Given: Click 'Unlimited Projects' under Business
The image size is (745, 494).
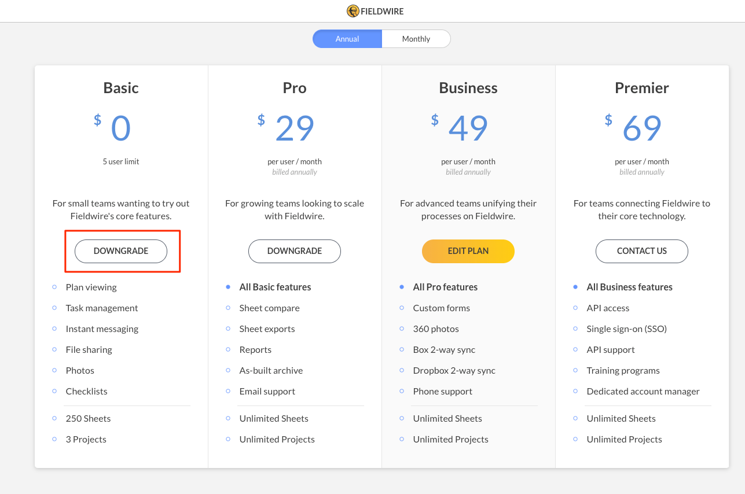Looking at the screenshot, I should [450, 439].
